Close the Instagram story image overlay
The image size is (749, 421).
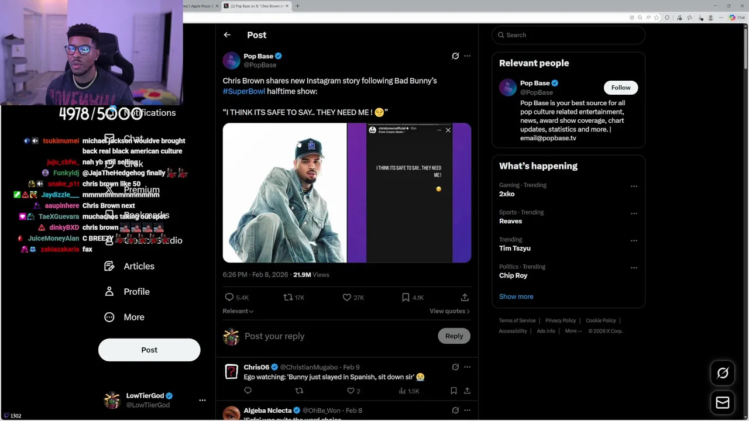[448, 130]
